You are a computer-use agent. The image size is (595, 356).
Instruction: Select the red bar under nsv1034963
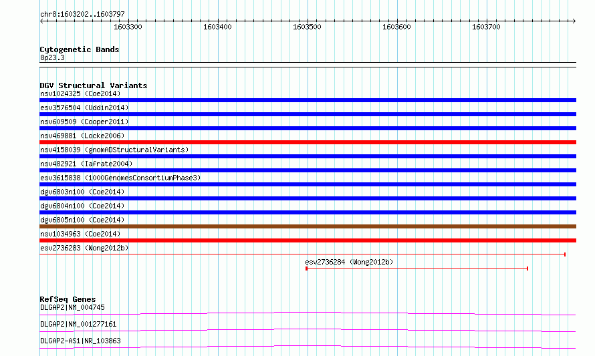coord(308,240)
